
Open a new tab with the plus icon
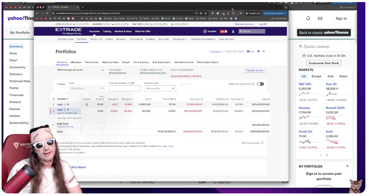coord(83,7)
